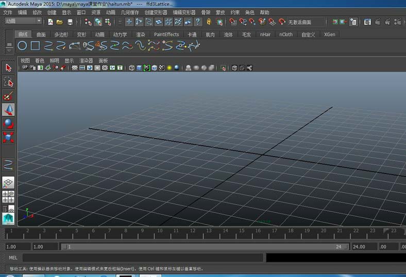
Task: Click the NURBS square shelf icon
Action: 35,46
